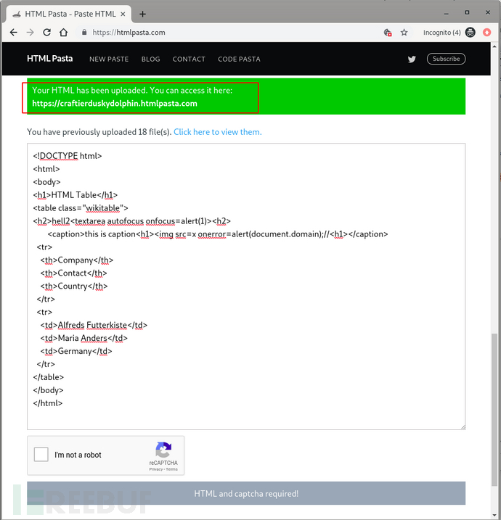Click the reCAPTCHA Privacy link

tap(155, 469)
